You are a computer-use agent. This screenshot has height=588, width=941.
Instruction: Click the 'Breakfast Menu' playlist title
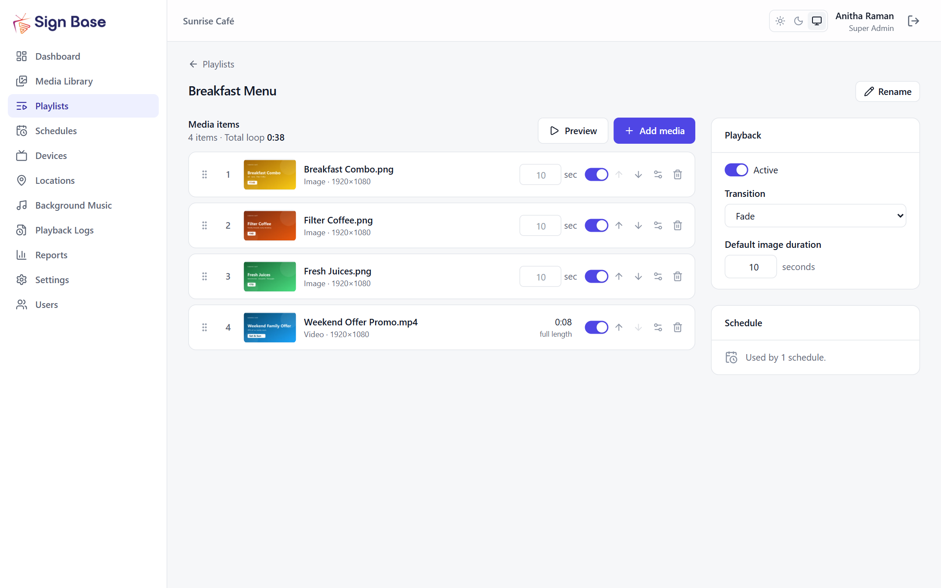(x=232, y=91)
